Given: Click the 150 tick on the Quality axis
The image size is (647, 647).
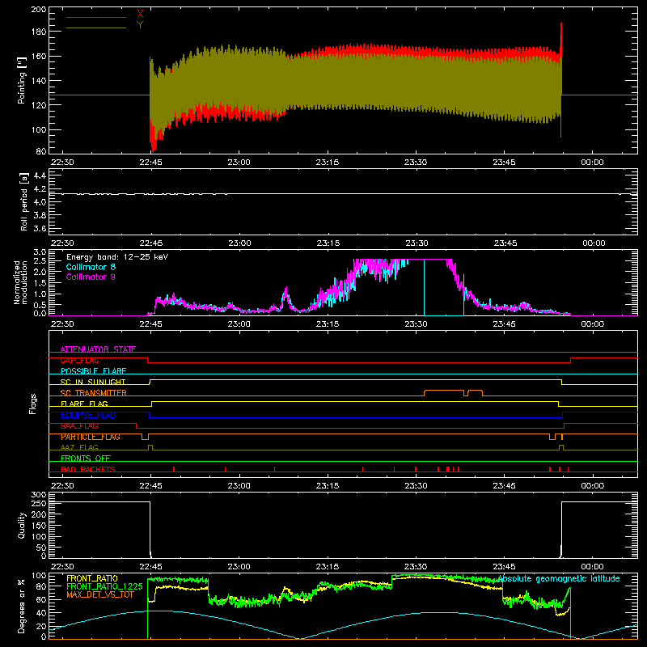Looking at the screenshot, I should point(39,526).
